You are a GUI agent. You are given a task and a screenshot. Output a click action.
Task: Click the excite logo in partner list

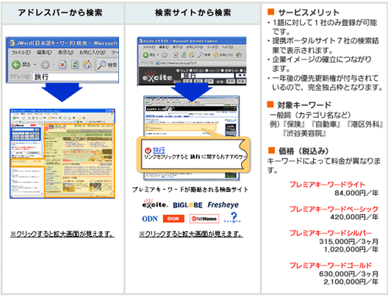(155, 204)
